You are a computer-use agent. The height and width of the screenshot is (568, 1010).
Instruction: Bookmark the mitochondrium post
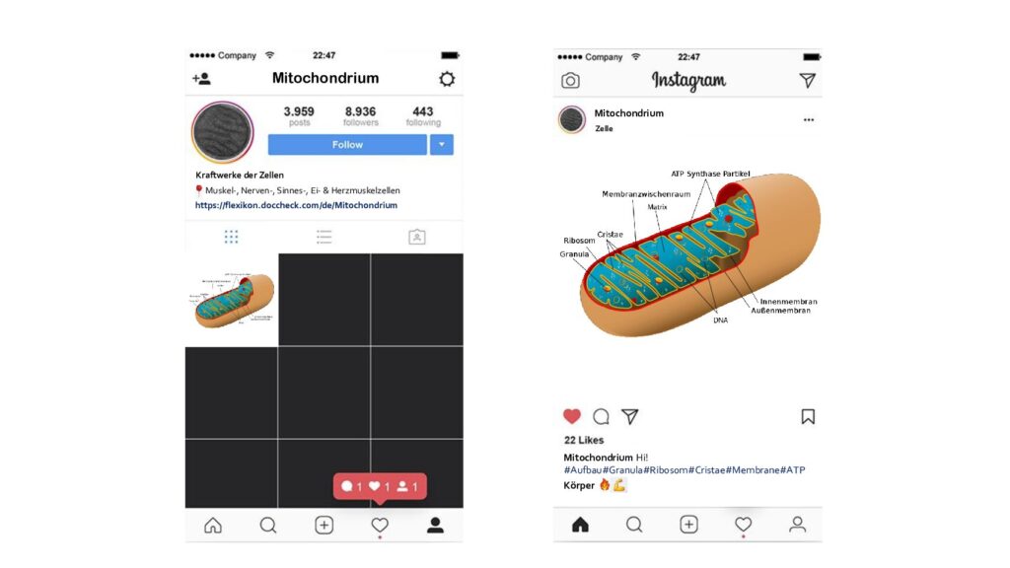(x=808, y=417)
